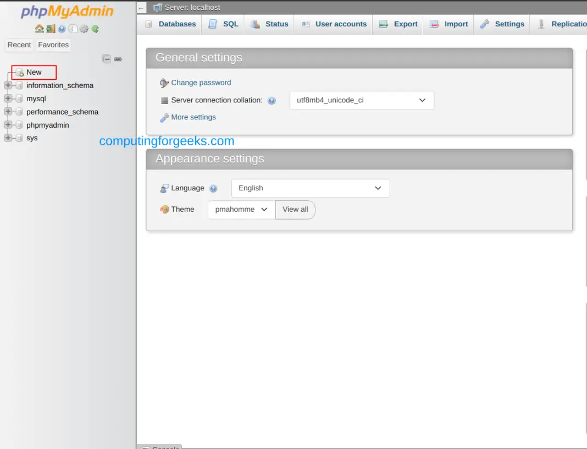The width and height of the screenshot is (587, 449).
Task: Click the View all themes button
Action: (295, 209)
